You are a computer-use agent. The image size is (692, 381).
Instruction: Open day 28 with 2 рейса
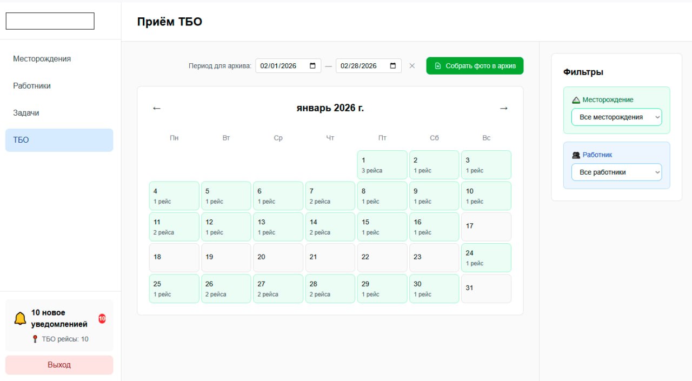pyautogui.click(x=330, y=289)
